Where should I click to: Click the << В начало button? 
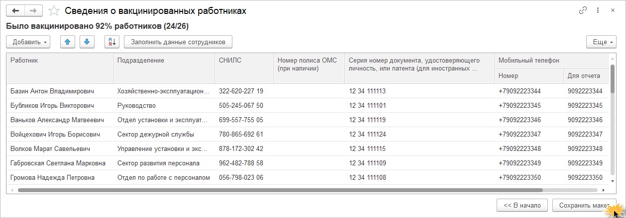(x=522, y=205)
